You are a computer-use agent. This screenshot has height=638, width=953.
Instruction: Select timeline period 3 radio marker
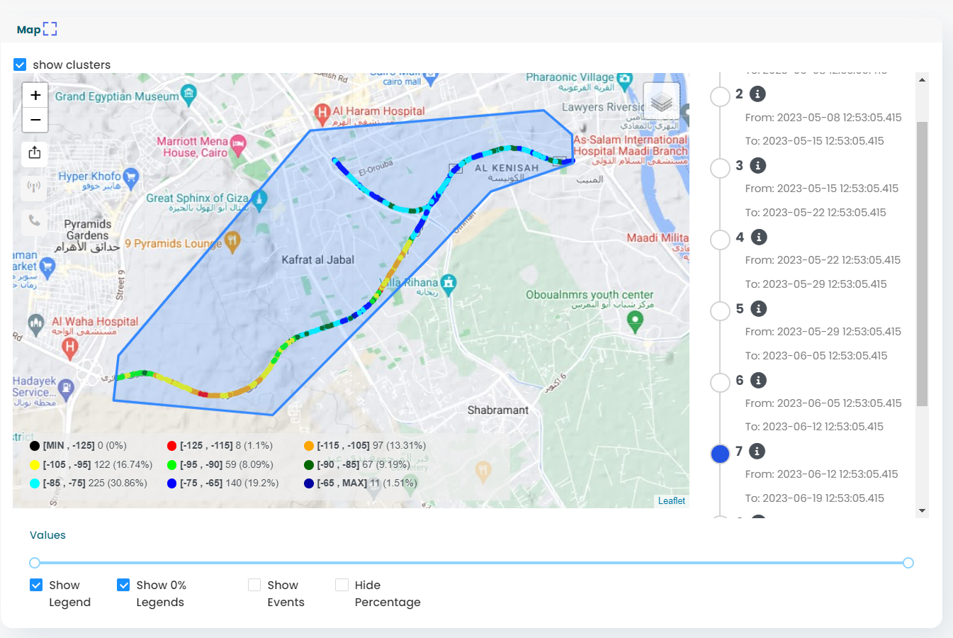720,168
